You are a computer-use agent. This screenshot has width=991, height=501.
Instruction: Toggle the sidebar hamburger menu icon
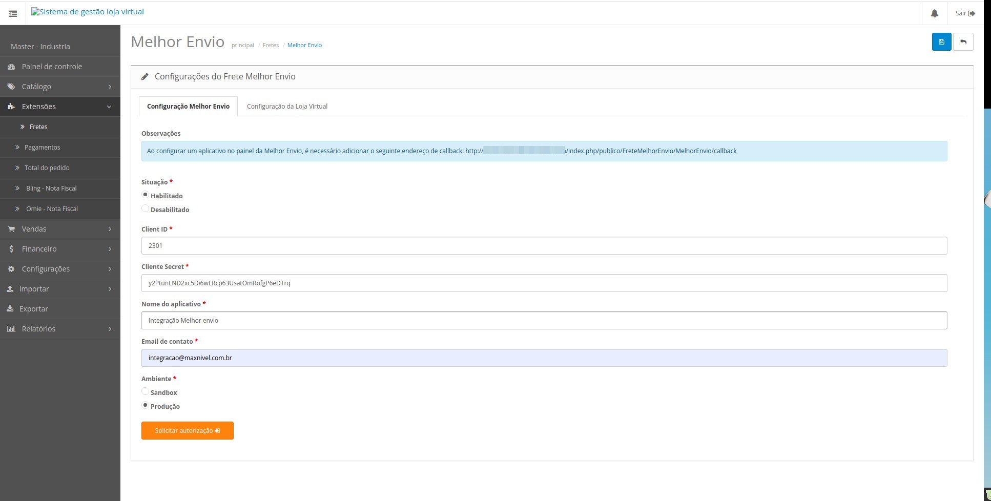click(13, 14)
